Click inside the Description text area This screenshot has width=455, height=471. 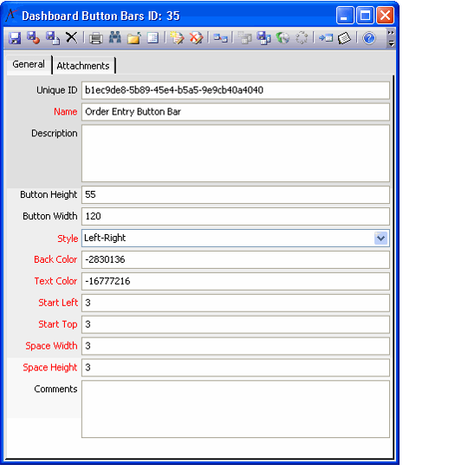click(x=236, y=154)
